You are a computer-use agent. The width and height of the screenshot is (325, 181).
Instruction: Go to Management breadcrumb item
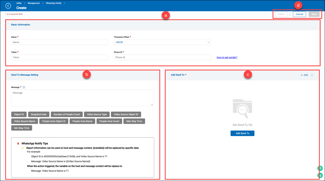tap(34, 3)
